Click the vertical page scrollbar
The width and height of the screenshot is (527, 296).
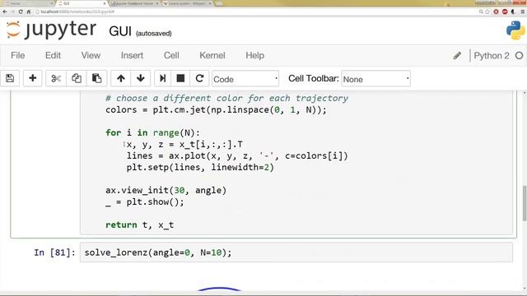point(525,203)
